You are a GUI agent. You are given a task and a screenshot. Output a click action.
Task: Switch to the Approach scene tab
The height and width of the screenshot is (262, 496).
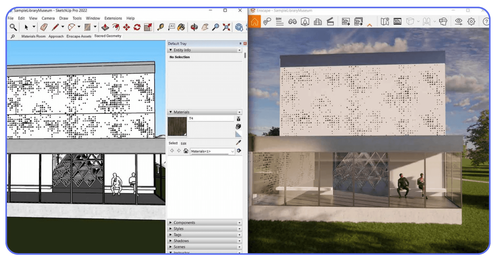coord(56,36)
